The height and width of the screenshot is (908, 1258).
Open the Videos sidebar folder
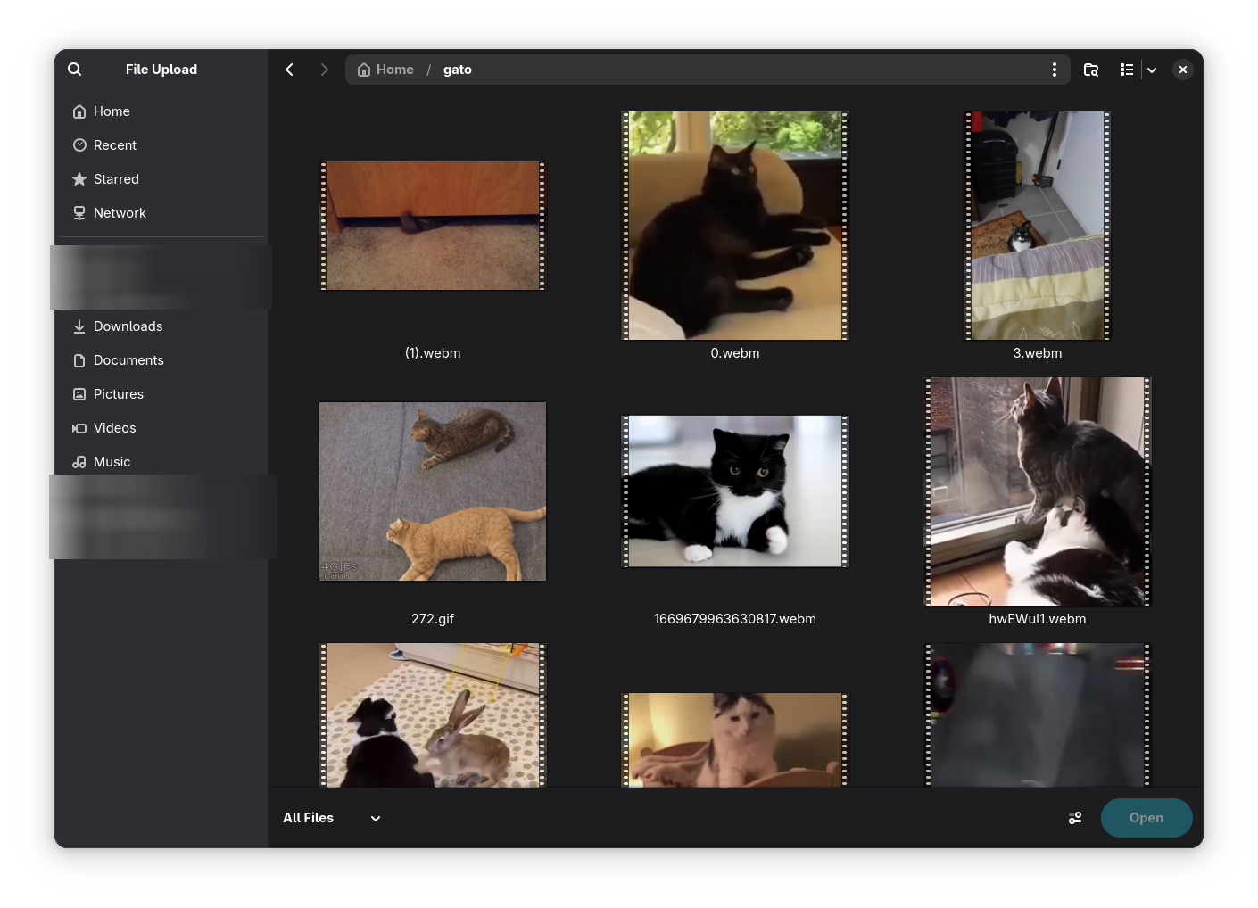coord(161,428)
